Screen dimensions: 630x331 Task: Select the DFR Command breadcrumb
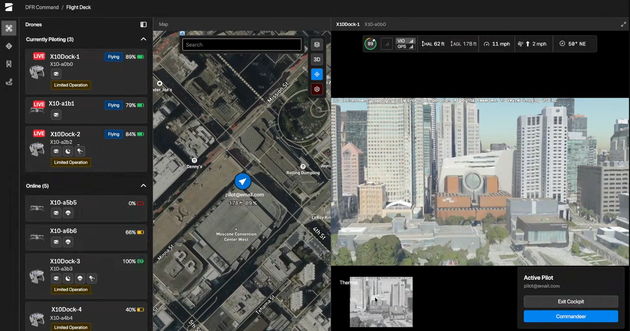point(42,7)
